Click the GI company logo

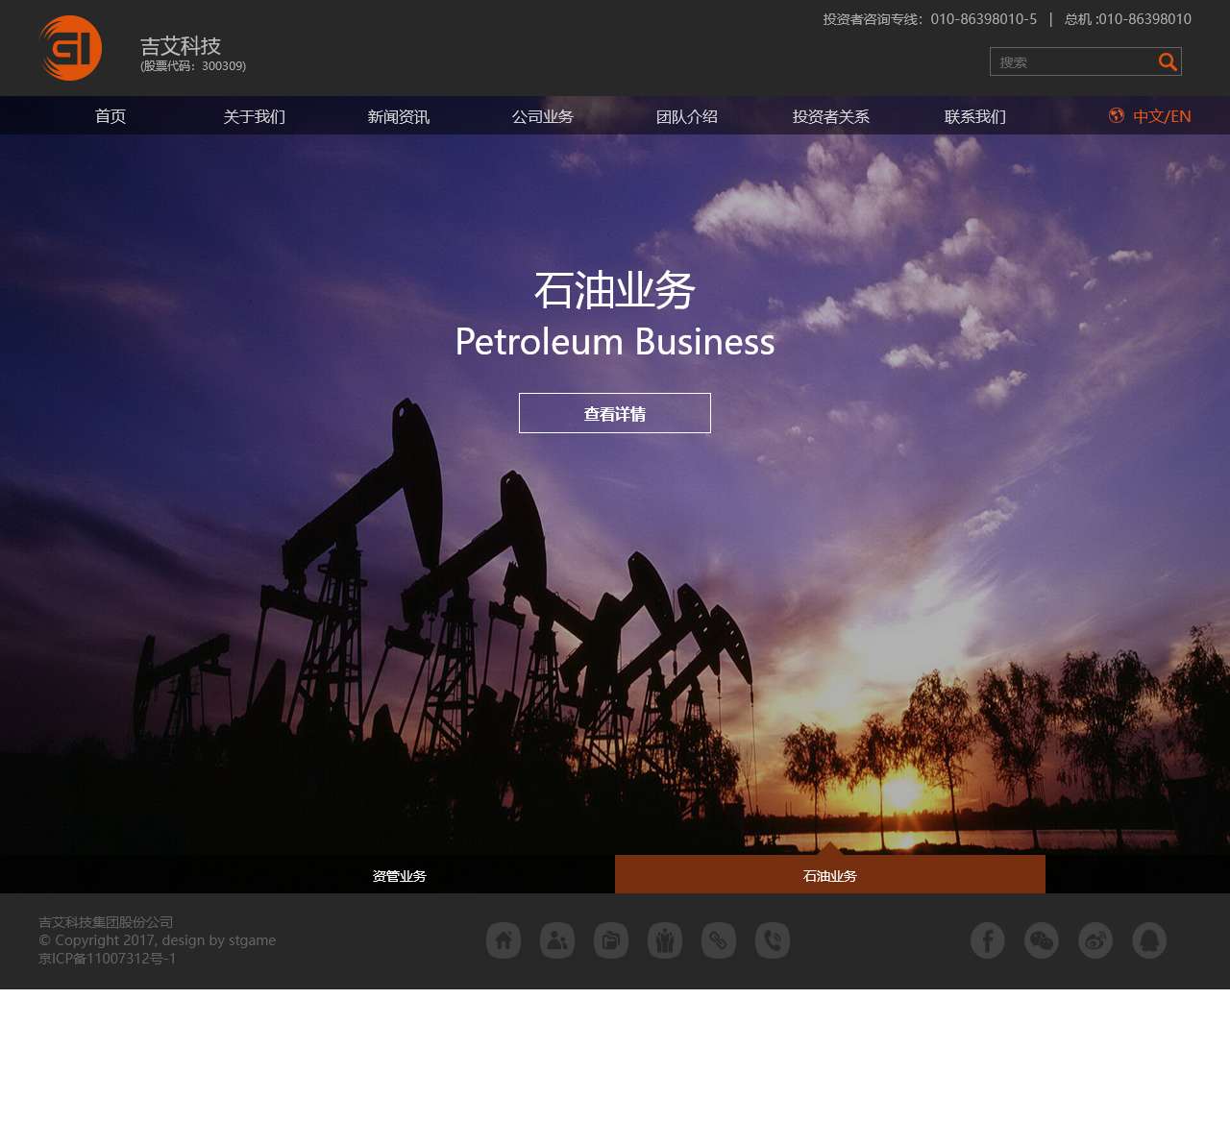pyautogui.click(x=71, y=48)
